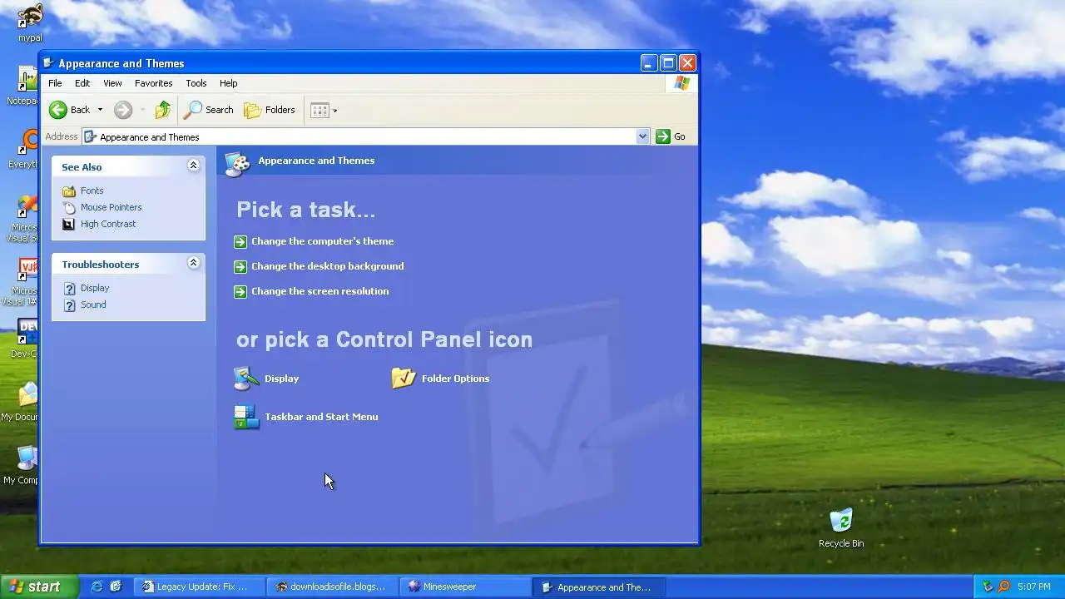The width and height of the screenshot is (1065, 599).
Task: Open the File menu
Action: click(x=55, y=83)
